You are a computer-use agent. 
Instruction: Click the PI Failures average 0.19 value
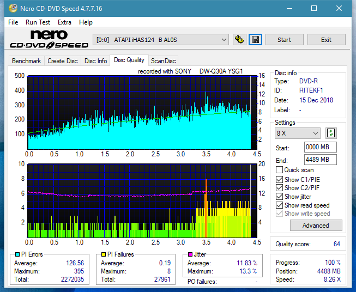point(165,263)
